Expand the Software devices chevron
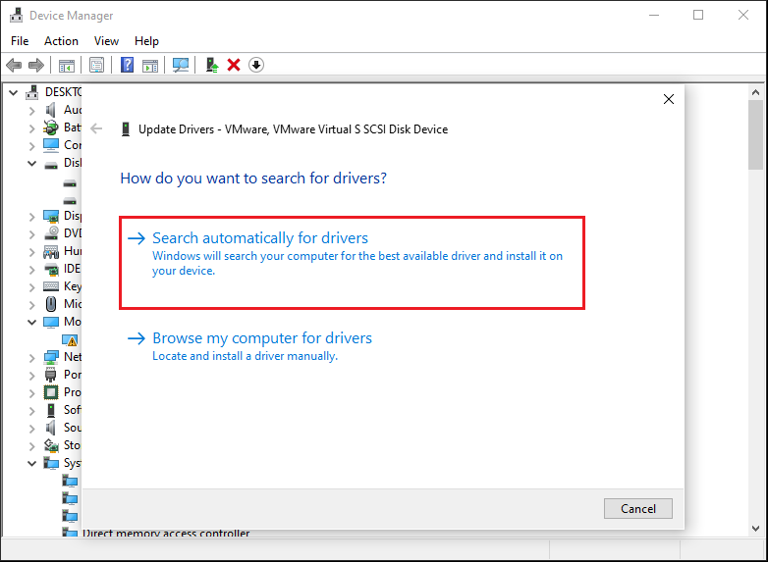 31,411
